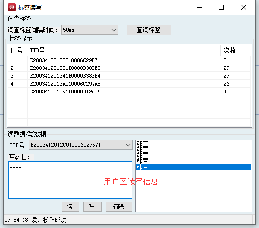Minimize the 标签读写 window
The height and width of the screenshot is (228, 259).
pyautogui.click(x=199, y=7)
